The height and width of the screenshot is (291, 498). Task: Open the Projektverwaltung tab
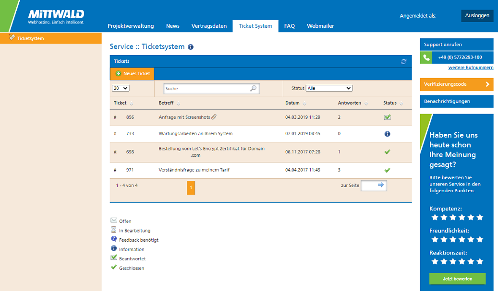(131, 26)
